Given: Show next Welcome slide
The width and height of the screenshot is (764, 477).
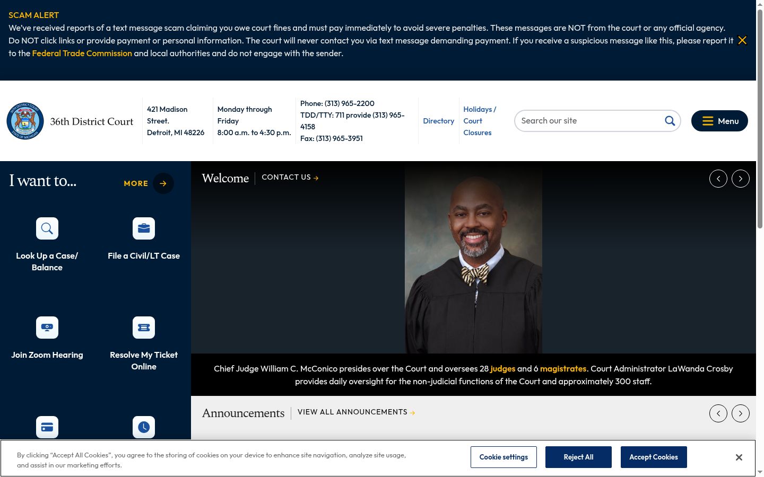Looking at the screenshot, I should (x=741, y=179).
